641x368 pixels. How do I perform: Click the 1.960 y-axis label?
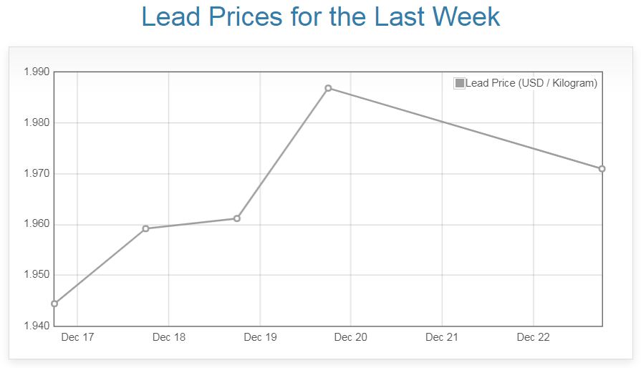37,224
